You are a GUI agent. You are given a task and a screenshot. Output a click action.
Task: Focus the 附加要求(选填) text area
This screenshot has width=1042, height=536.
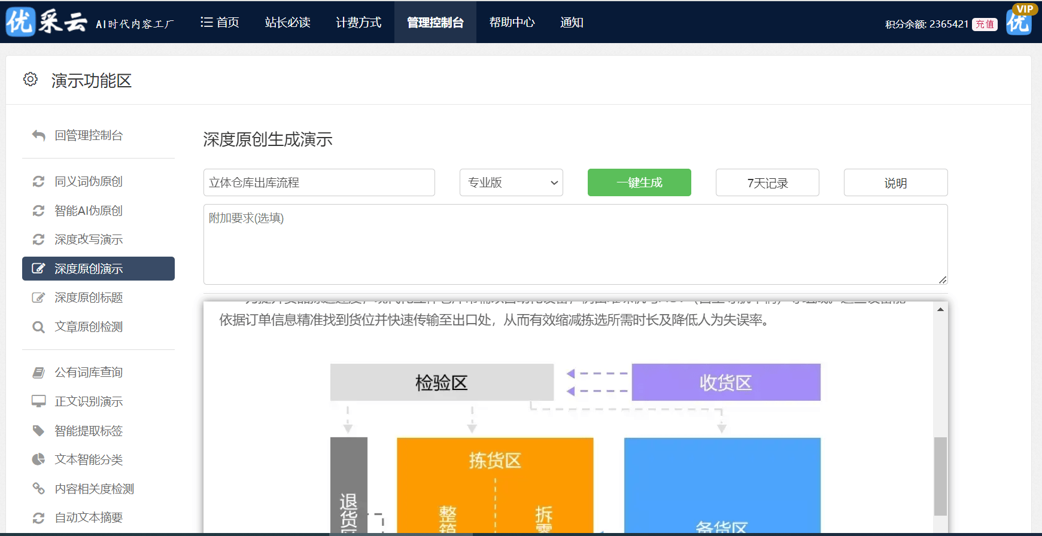(575, 244)
